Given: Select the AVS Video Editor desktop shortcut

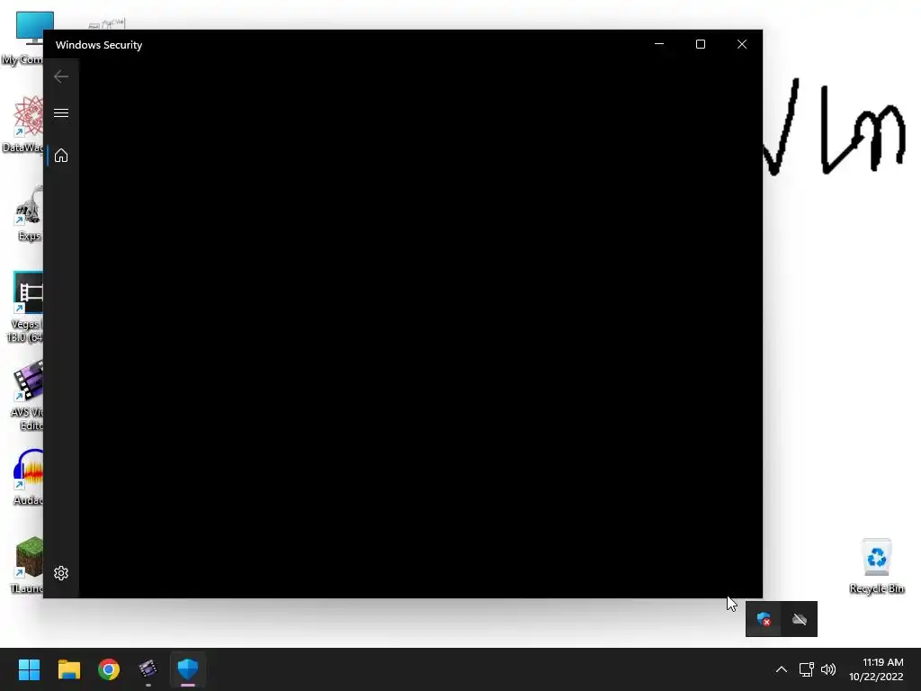Looking at the screenshot, I should coord(26,395).
